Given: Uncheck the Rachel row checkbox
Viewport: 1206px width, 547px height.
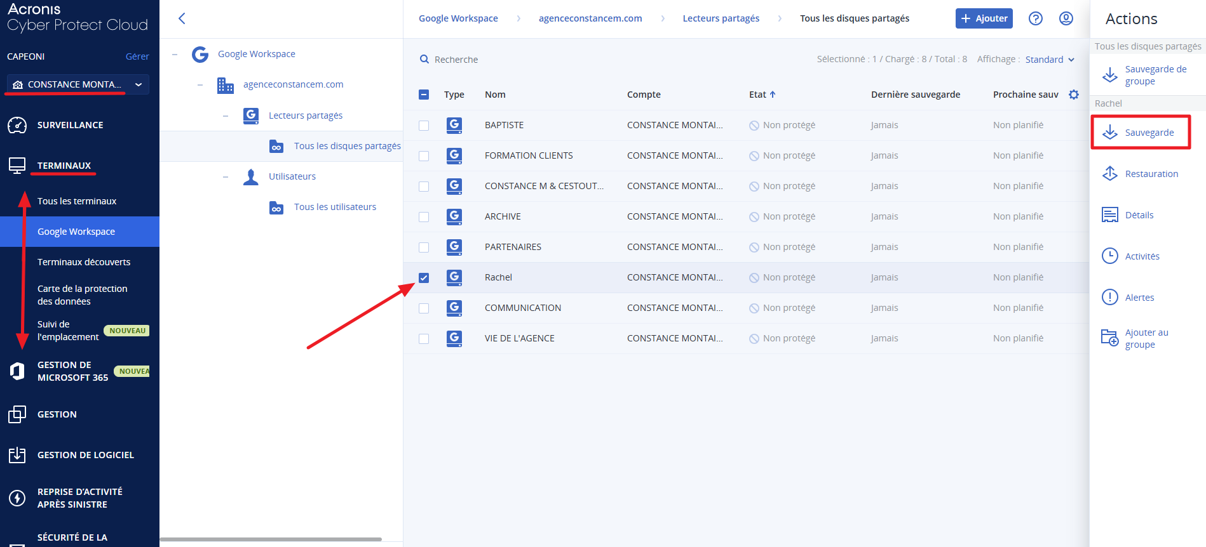Looking at the screenshot, I should click(x=424, y=278).
